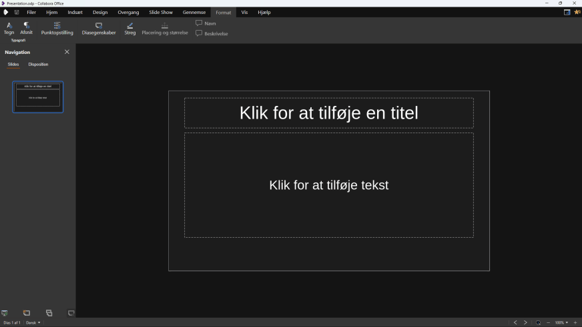
Task: Click the Navn button
Action: [x=206, y=23]
